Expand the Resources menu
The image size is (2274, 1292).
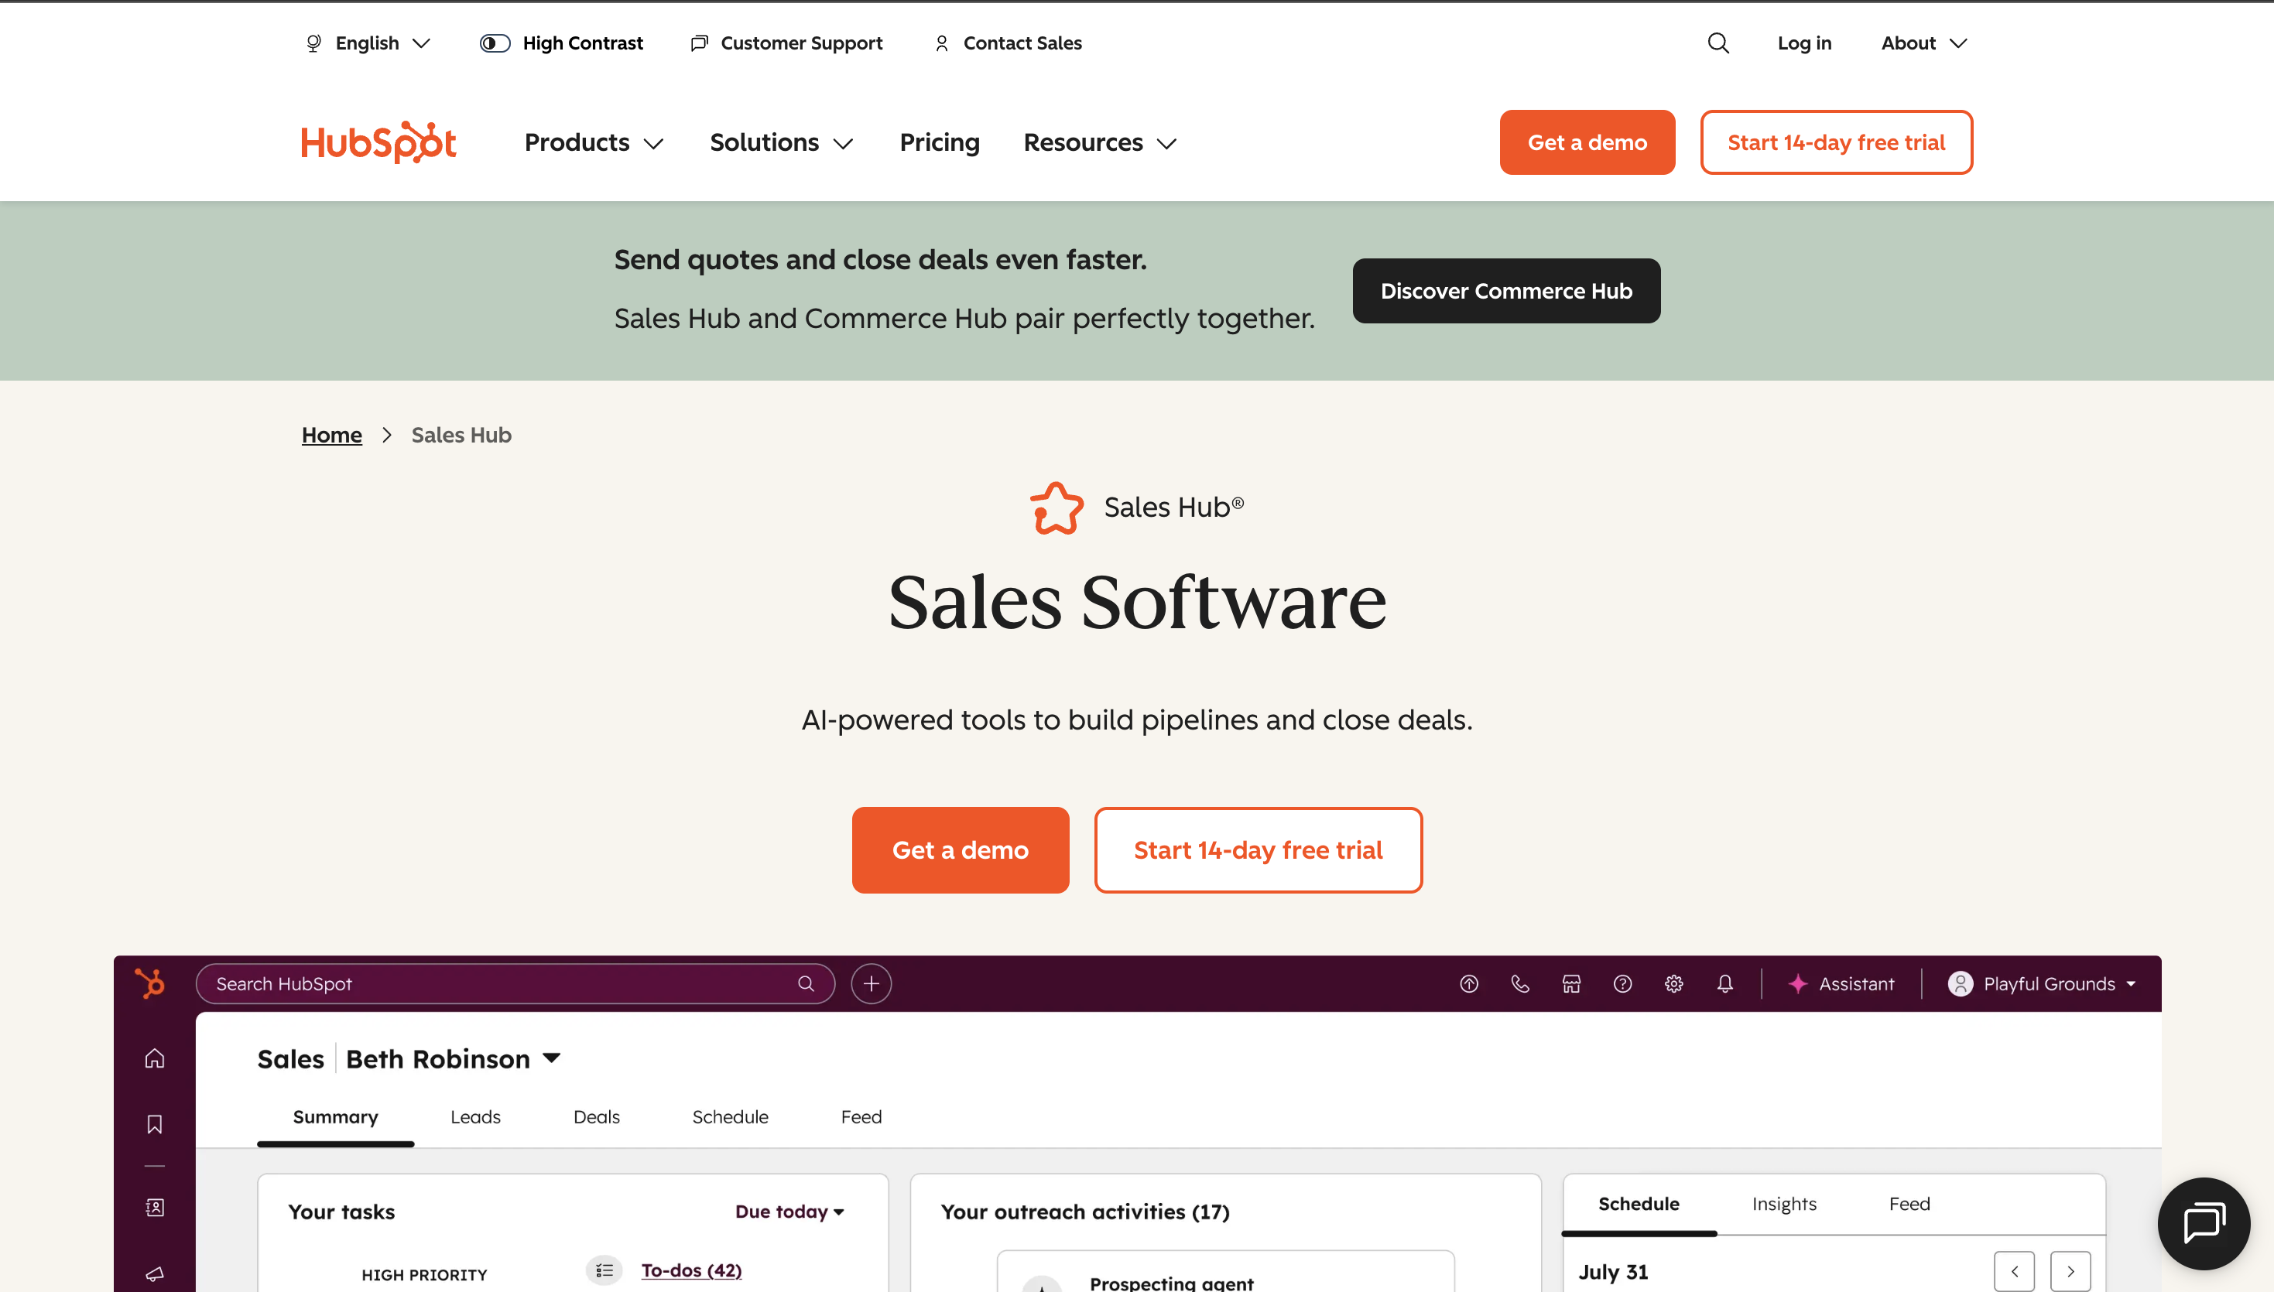1100,142
